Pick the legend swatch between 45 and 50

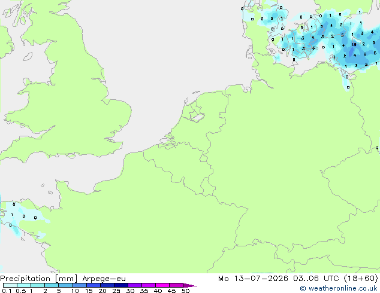point(176,285)
